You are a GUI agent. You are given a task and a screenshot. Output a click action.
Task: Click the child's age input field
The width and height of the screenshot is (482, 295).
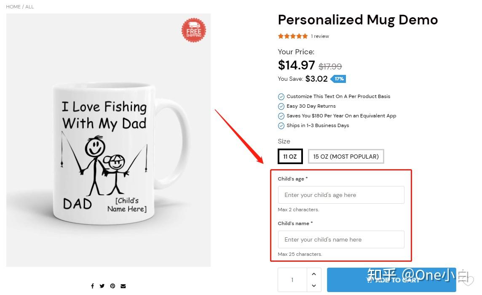click(x=341, y=195)
